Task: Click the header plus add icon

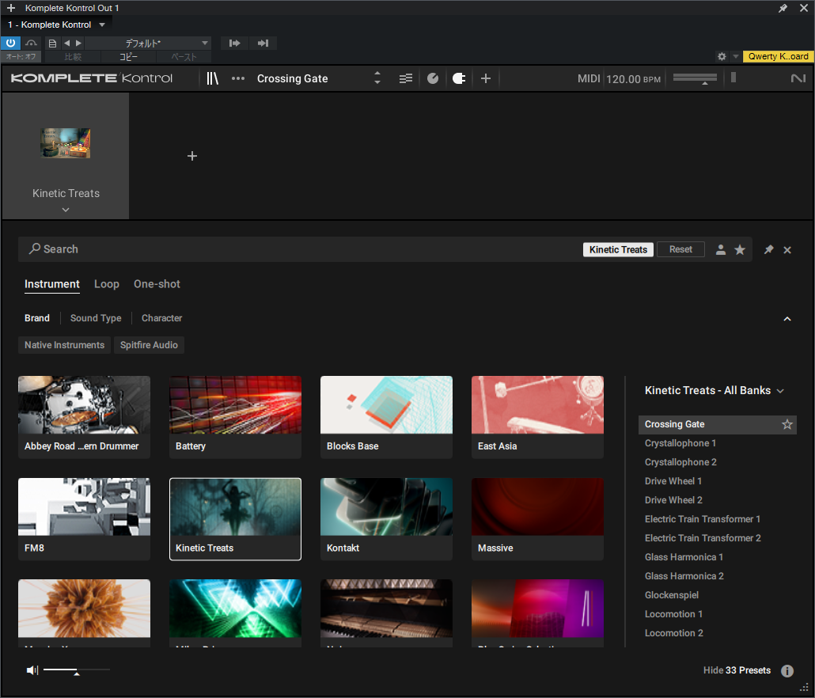Action: 486,78
